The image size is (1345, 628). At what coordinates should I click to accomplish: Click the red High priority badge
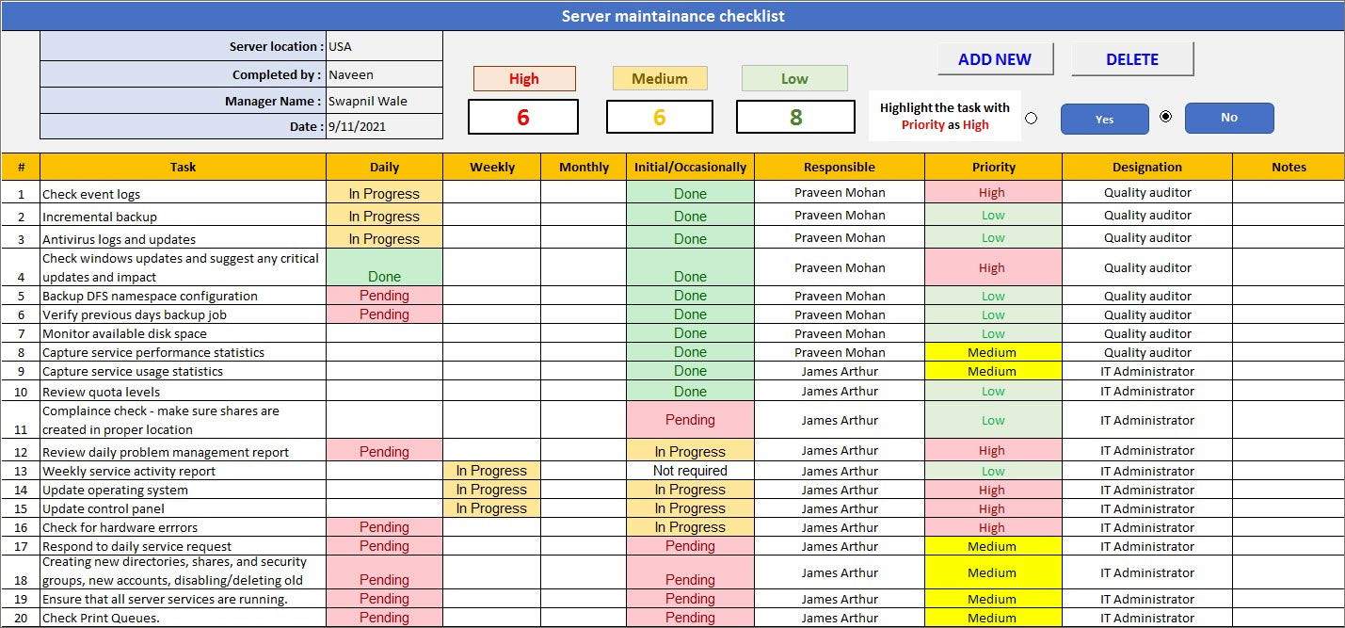click(524, 78)
